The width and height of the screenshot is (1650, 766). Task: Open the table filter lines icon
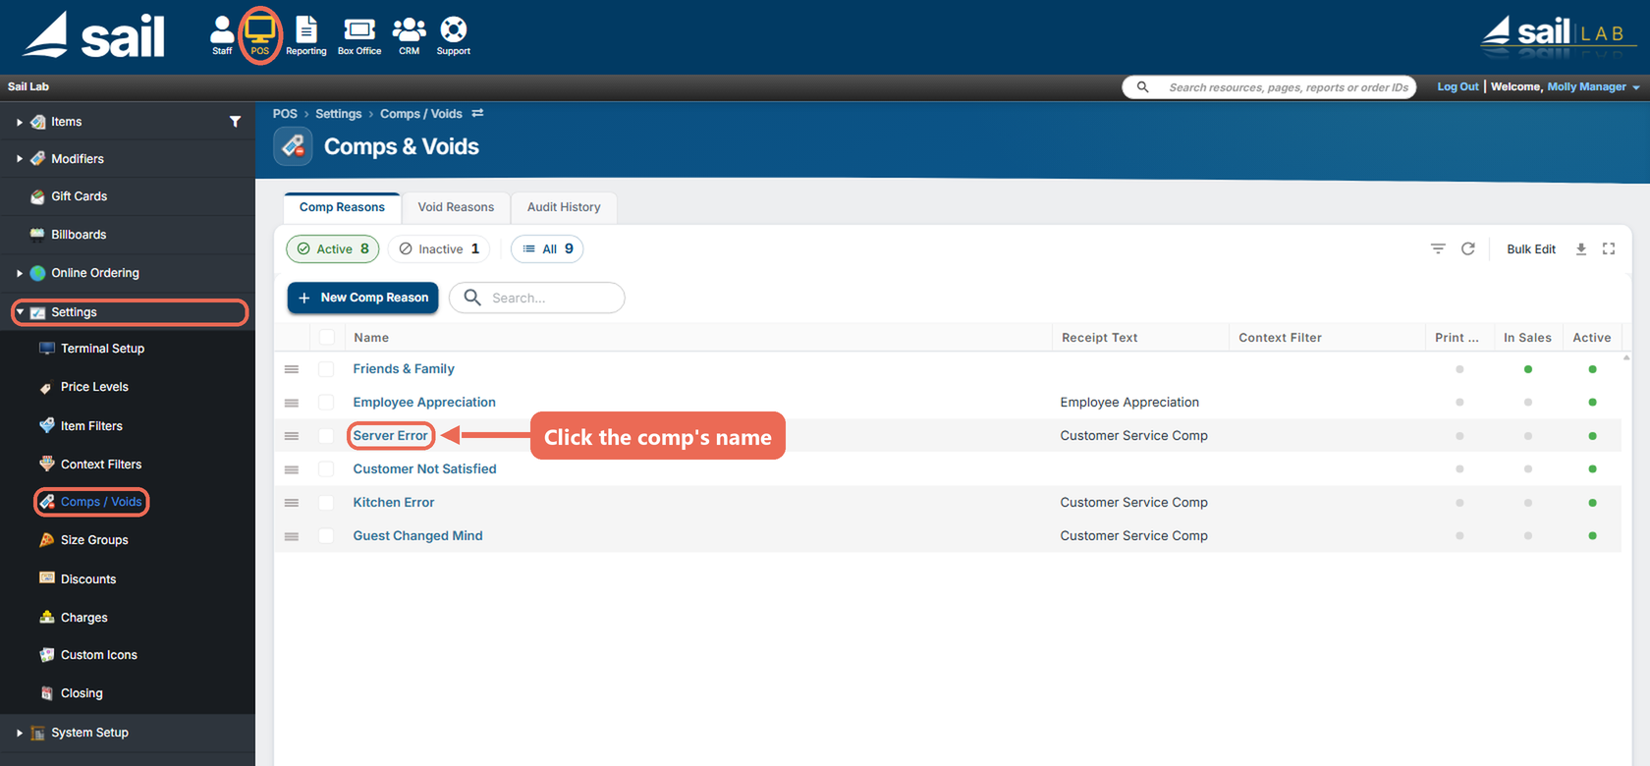click(x=1438, y=248)
